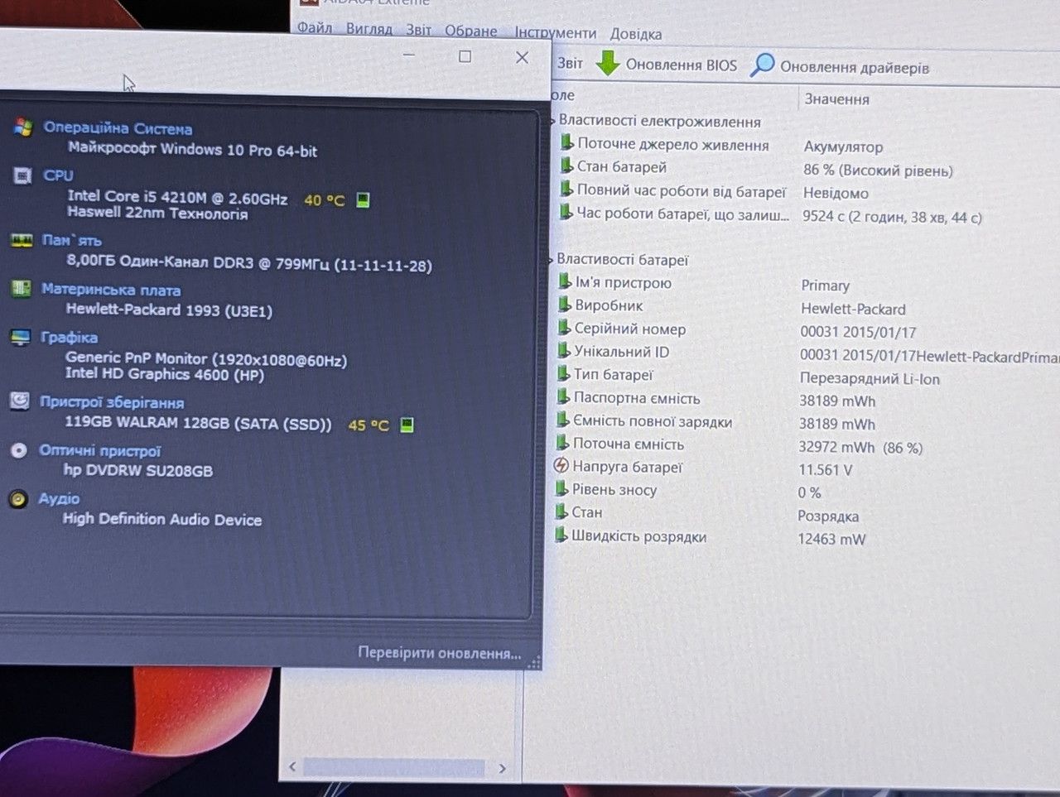The height and width of the screenshot is (797, 1060).
Task: Click the Звіт toolbar button
Action: (x=570, y=63)
